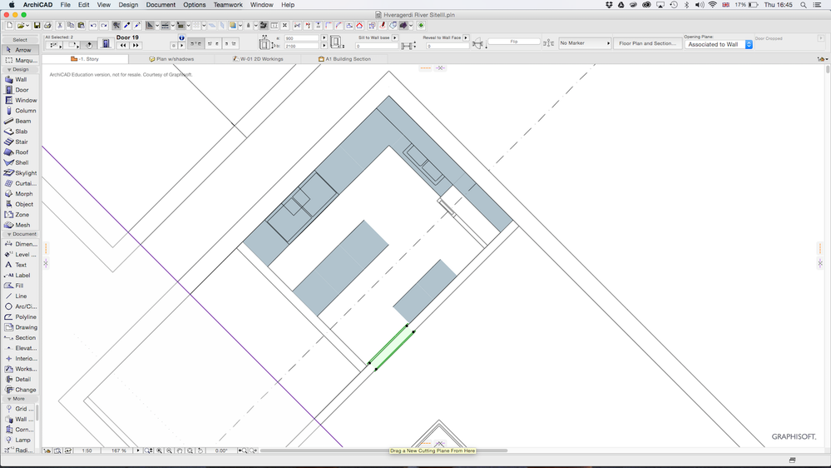Click the 1:50 scale button
Image resolution: width=831 pixels, height=468 pixels.
point(87,451)
